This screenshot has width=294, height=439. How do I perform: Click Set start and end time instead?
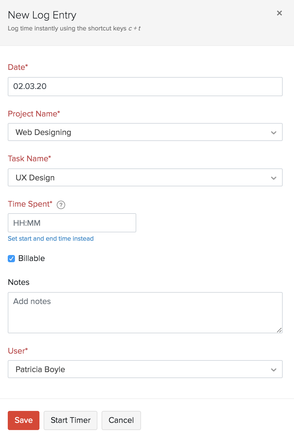click(x=50, y=239)
